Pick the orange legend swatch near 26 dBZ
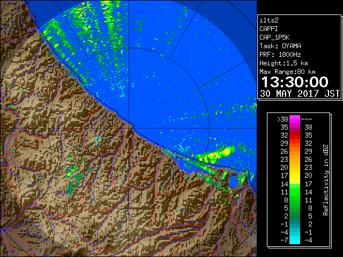This screenshot has height=257, width=343. 295,152
